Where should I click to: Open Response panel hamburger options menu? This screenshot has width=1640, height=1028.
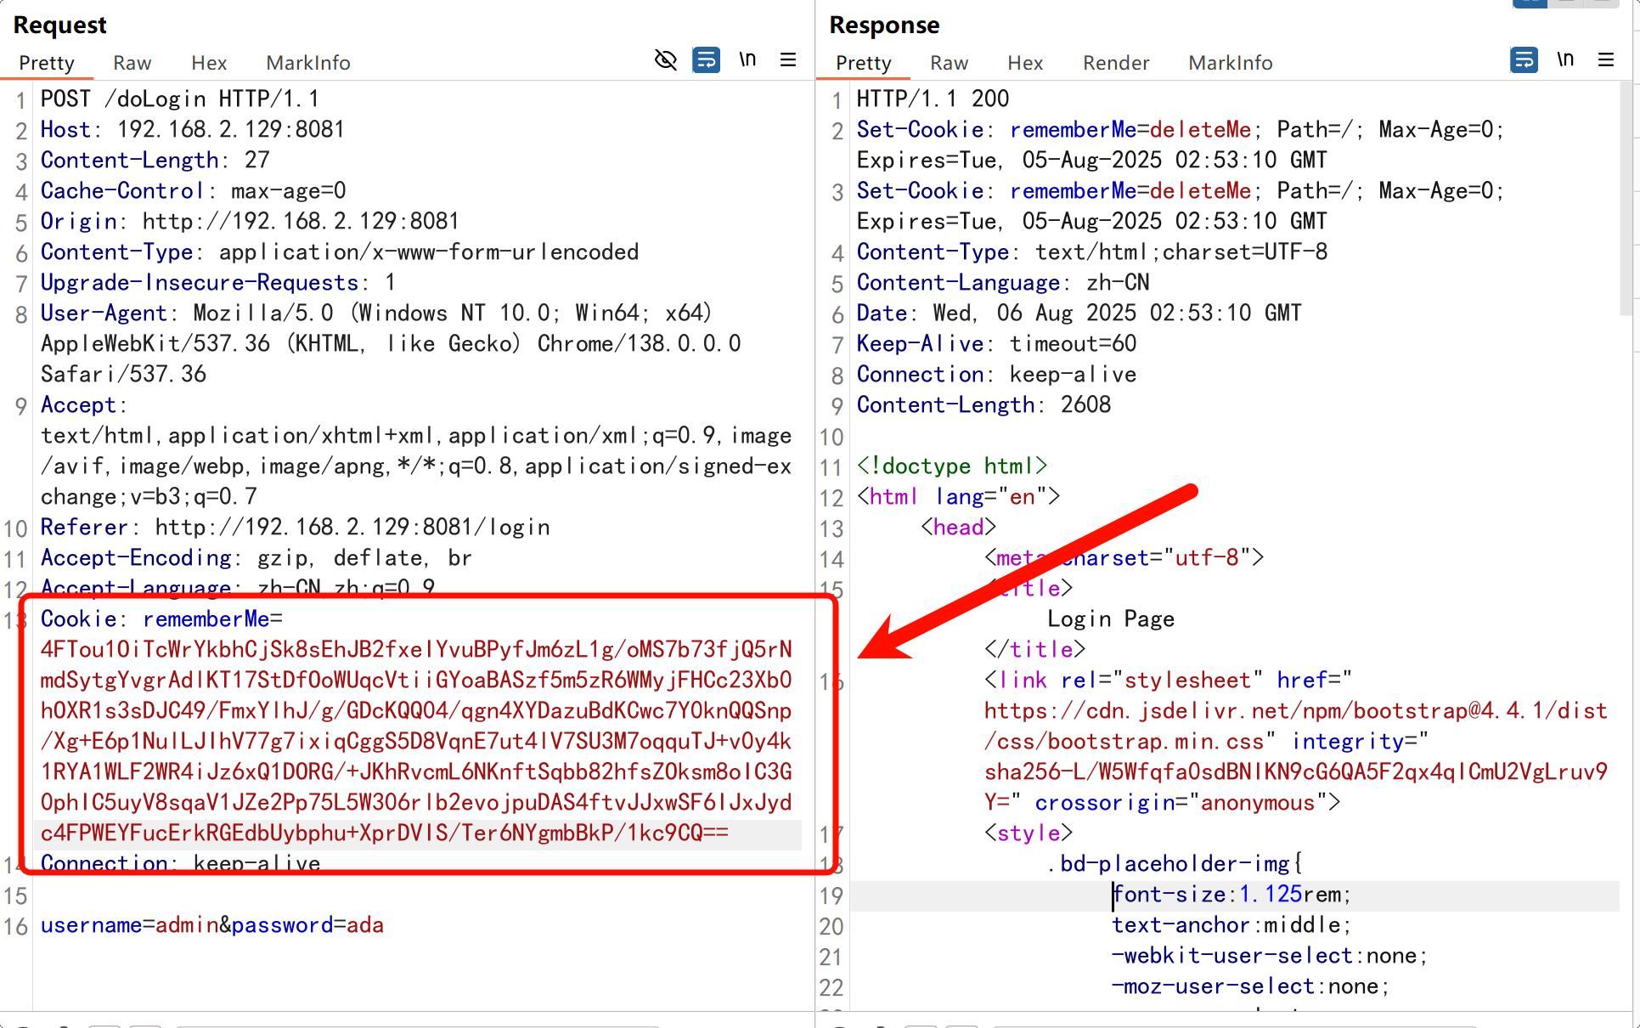1605,59
